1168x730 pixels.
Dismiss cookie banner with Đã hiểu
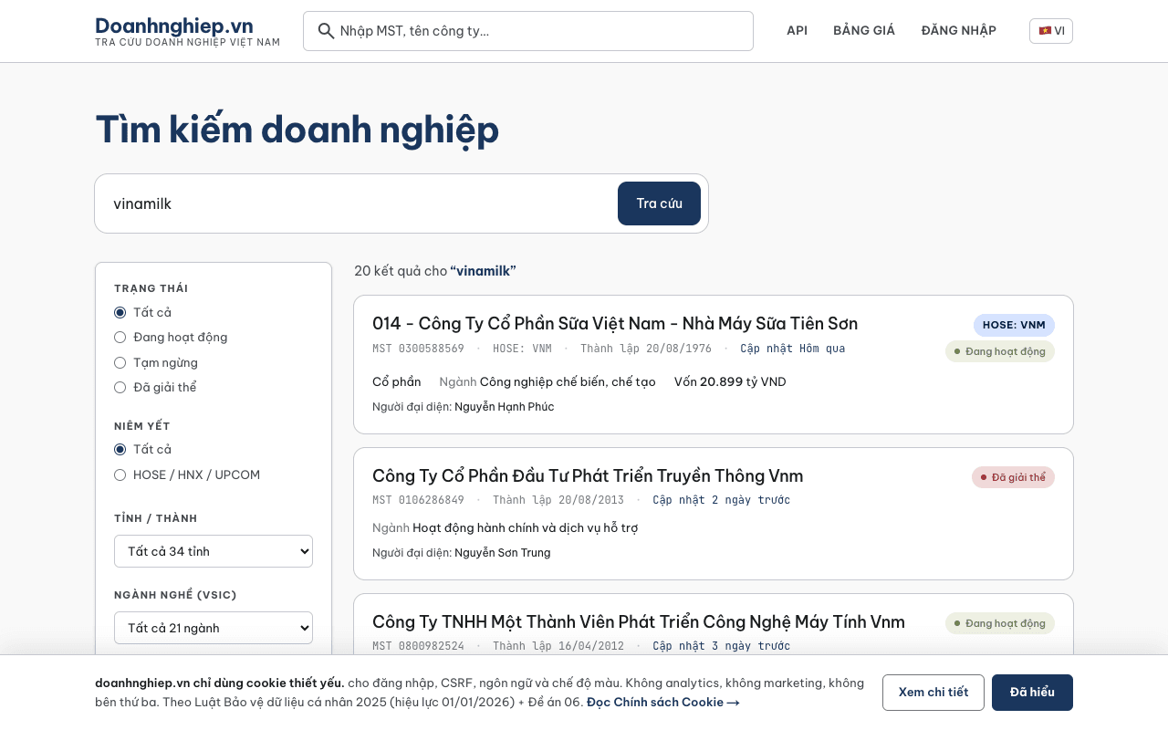[x=1032, y=693]
